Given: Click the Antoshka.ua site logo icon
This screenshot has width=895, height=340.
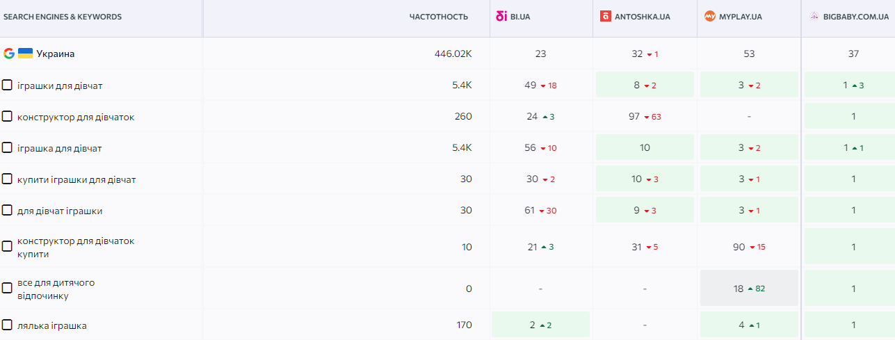Looking at the screenshot, I should 606,17.
